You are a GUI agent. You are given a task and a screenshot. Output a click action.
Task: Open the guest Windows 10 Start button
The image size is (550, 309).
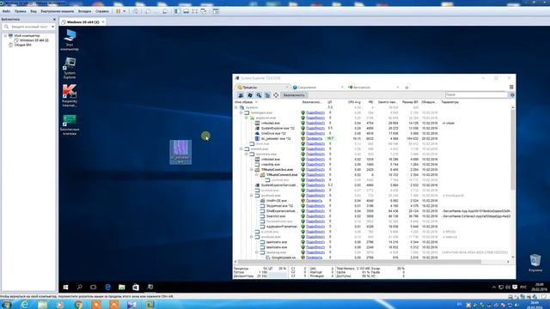65,287
